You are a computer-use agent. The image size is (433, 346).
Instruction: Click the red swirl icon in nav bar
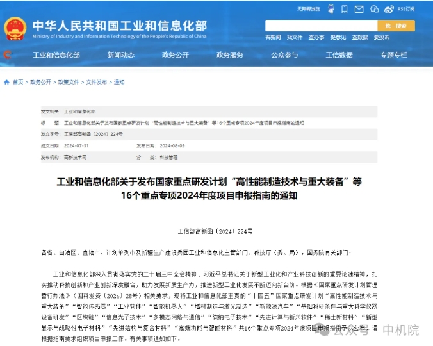tap(8, 54)
